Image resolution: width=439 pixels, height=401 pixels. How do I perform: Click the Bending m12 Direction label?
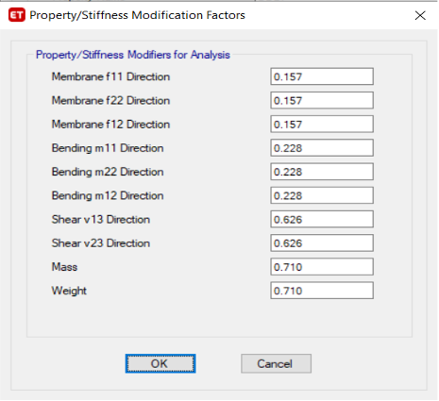(x=108, y=195)
